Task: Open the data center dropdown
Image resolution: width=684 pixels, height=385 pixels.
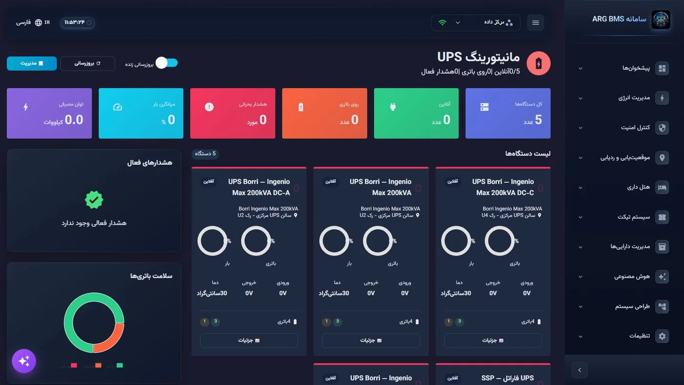Action: coord(476,22)
